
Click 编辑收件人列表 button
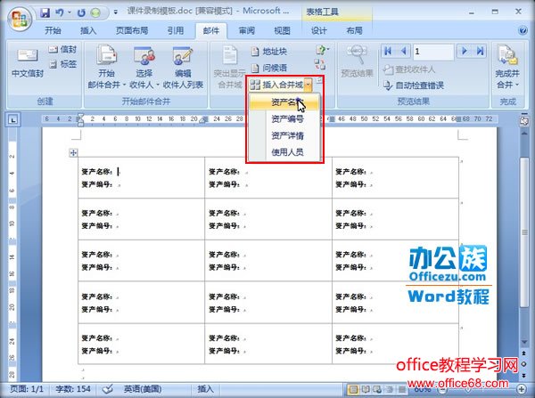click(183, 68)
